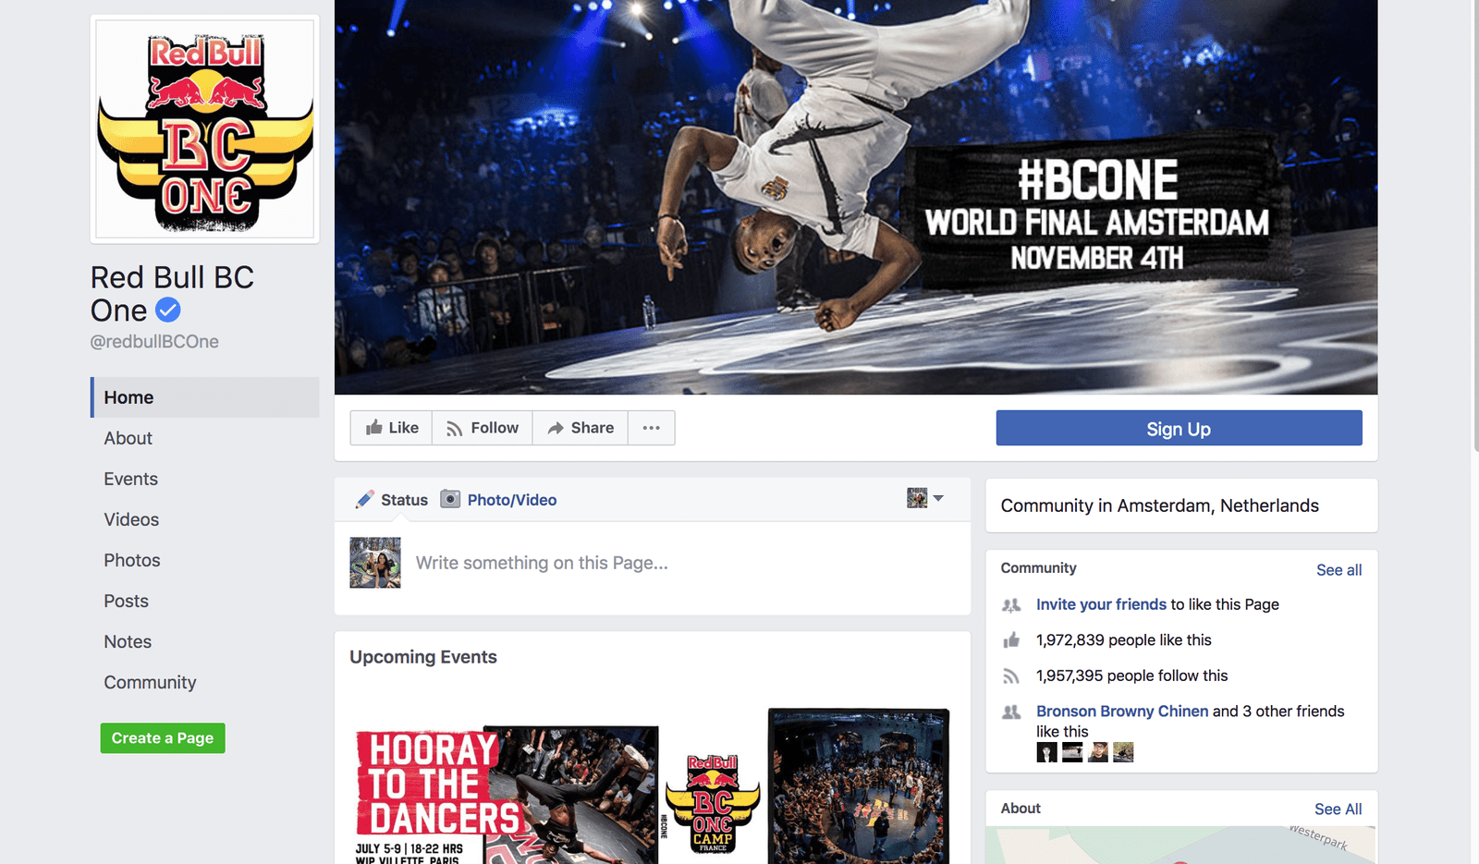Open the crowd circle event photo
1479x864 pixels.
[859, 786]
